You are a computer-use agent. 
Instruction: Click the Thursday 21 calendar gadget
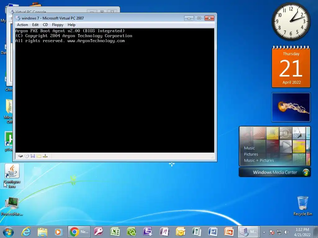[x=291, y=67]
